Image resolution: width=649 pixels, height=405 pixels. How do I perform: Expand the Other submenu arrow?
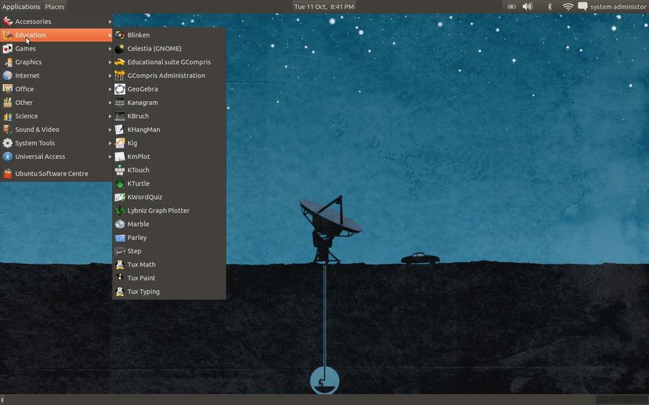(x=110, y=103)
